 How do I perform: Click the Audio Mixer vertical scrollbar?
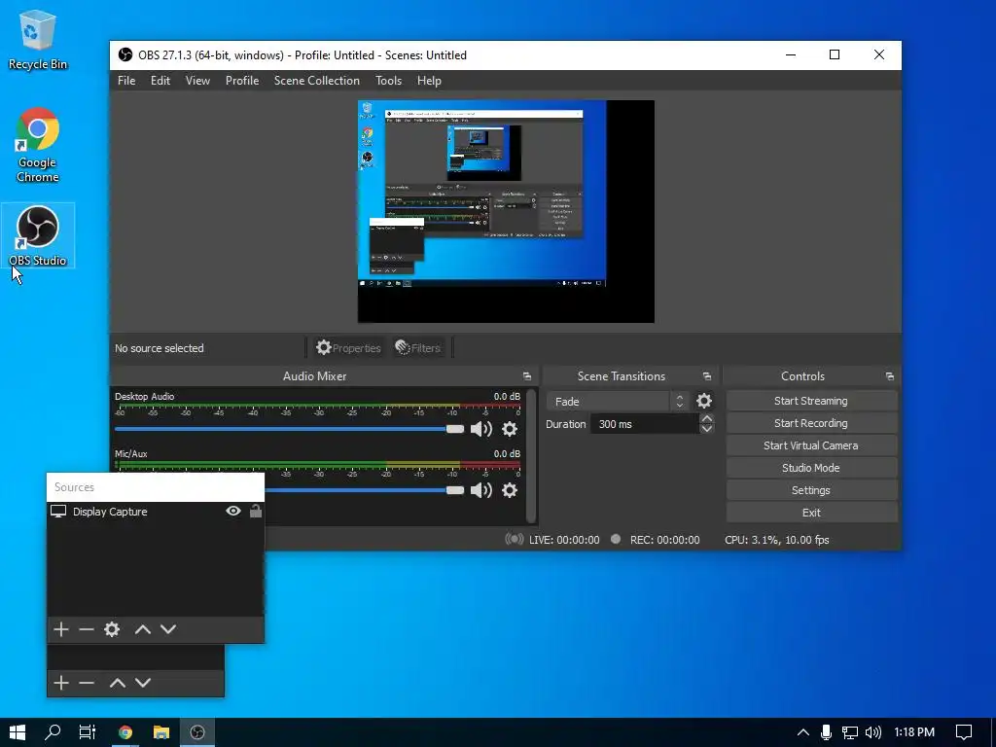[x=531, y=455]
